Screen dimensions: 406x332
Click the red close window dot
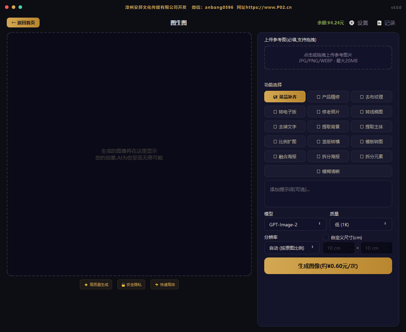7,7
